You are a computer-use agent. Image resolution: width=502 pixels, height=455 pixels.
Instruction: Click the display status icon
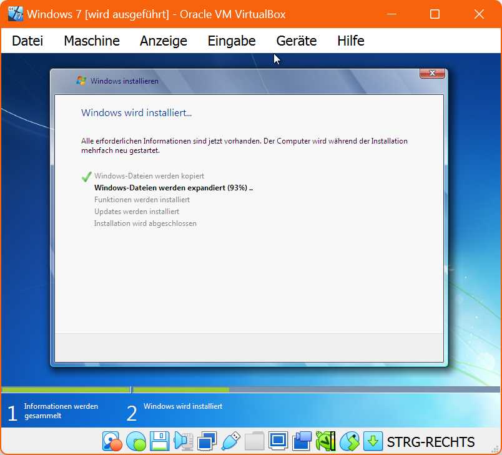(278, 441)
